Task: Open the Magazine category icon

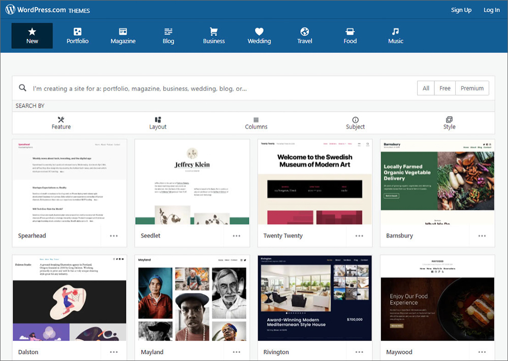Action: pyautogui.click(x=123, y=31)
